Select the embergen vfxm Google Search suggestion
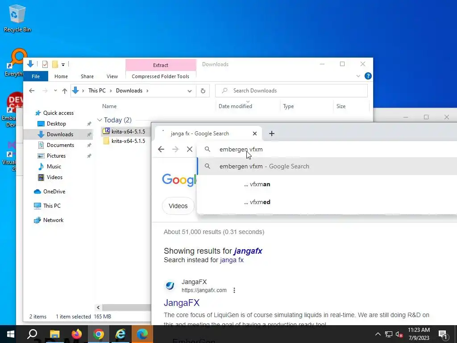Viewport: 457px width, 343px height. (327, 166)
